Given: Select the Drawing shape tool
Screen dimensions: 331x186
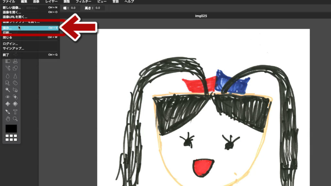Looking at the screenshot, I should click(15, 68).
